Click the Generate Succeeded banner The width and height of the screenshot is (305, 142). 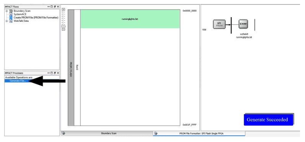tap(268, 119)
